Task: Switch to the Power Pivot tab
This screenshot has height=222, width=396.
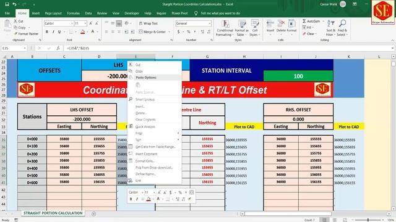Action: 179,13
